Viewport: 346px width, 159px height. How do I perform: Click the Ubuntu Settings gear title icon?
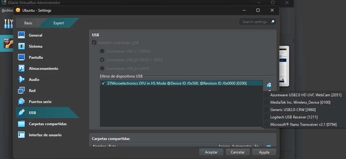click(18, 10)
